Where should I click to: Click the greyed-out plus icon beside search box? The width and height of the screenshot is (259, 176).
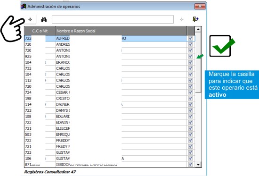[x=181, y=19]
